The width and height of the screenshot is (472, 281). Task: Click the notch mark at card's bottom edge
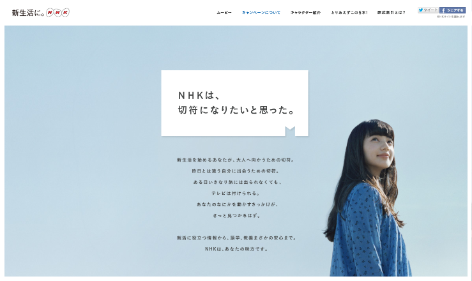pyautogui.click(x=290, y=131)
